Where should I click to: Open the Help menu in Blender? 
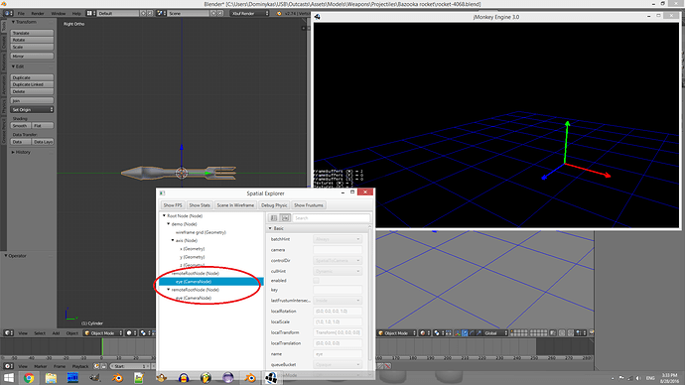click(76, 14)
